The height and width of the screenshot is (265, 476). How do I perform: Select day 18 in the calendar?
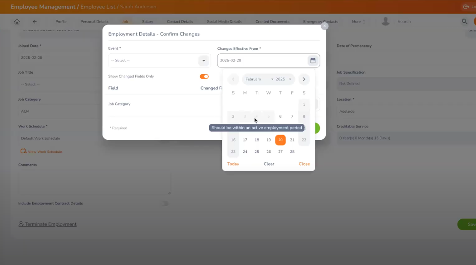[x=257, y=140]
